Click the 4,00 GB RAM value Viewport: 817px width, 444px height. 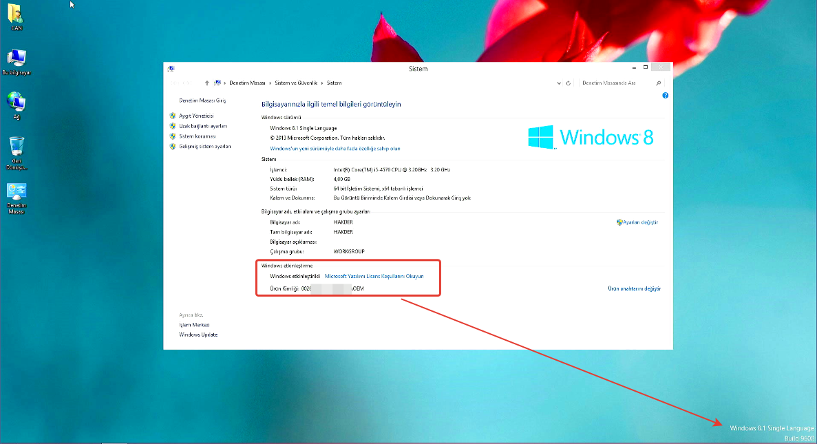(x=342, y=179)
